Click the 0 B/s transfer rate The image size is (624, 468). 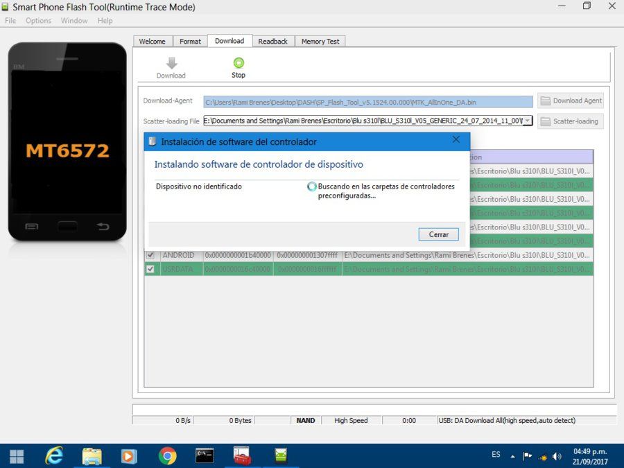[183, 420]
